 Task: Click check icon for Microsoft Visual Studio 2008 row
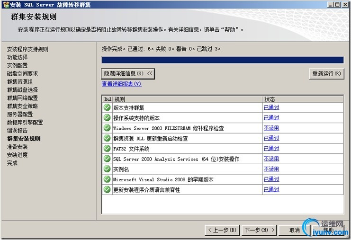tap(107, 179)
